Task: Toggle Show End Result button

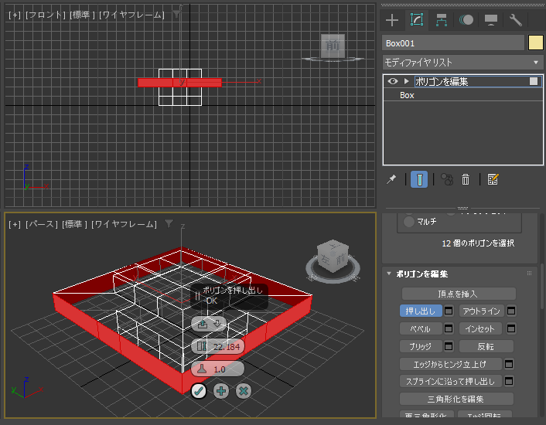Action: pyautogui.click(x=419, y=179)
